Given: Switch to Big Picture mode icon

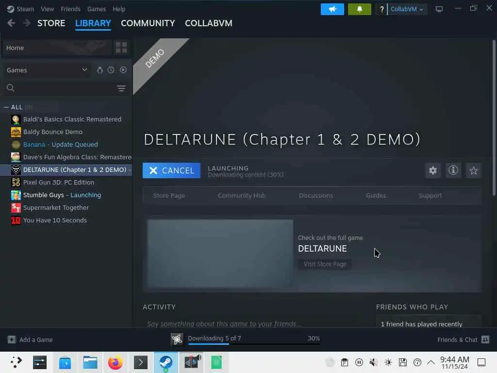Looking at the screenshot, I should (x=439, y=9).
